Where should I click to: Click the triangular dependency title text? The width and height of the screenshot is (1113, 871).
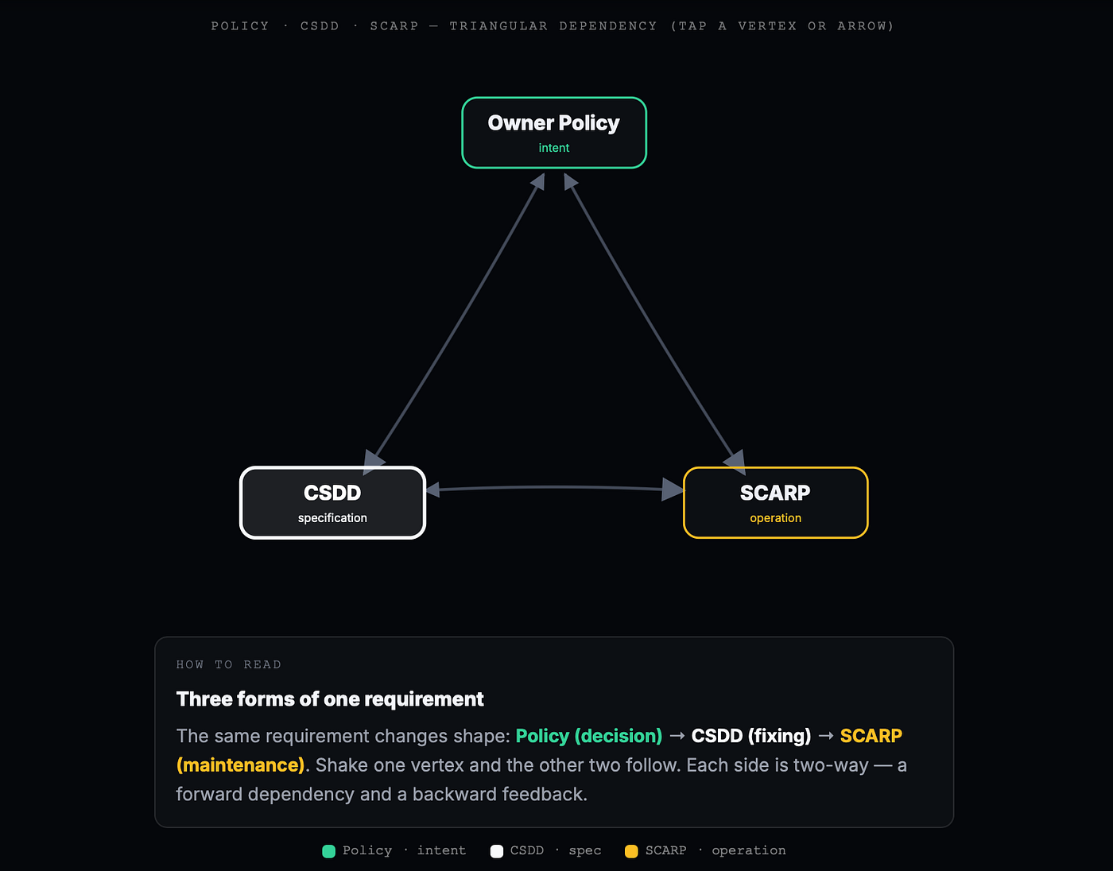pyautogui.click(x=553, y=26)
